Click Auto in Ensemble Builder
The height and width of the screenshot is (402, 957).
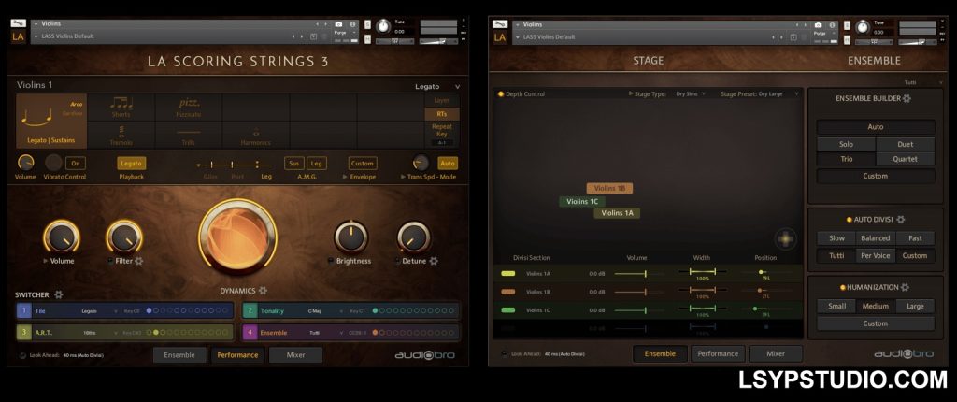click(875, 127)
